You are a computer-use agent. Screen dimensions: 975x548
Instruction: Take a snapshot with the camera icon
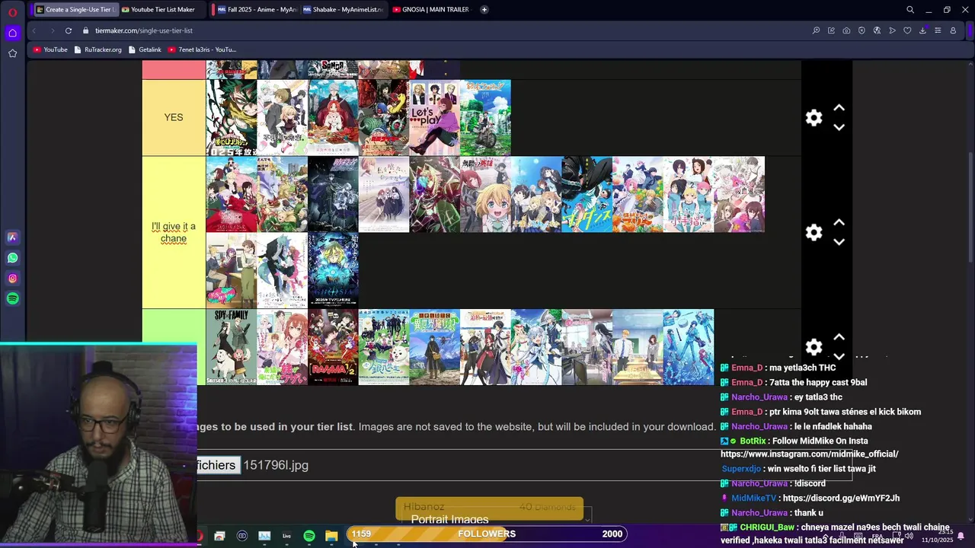pos(846,30)
